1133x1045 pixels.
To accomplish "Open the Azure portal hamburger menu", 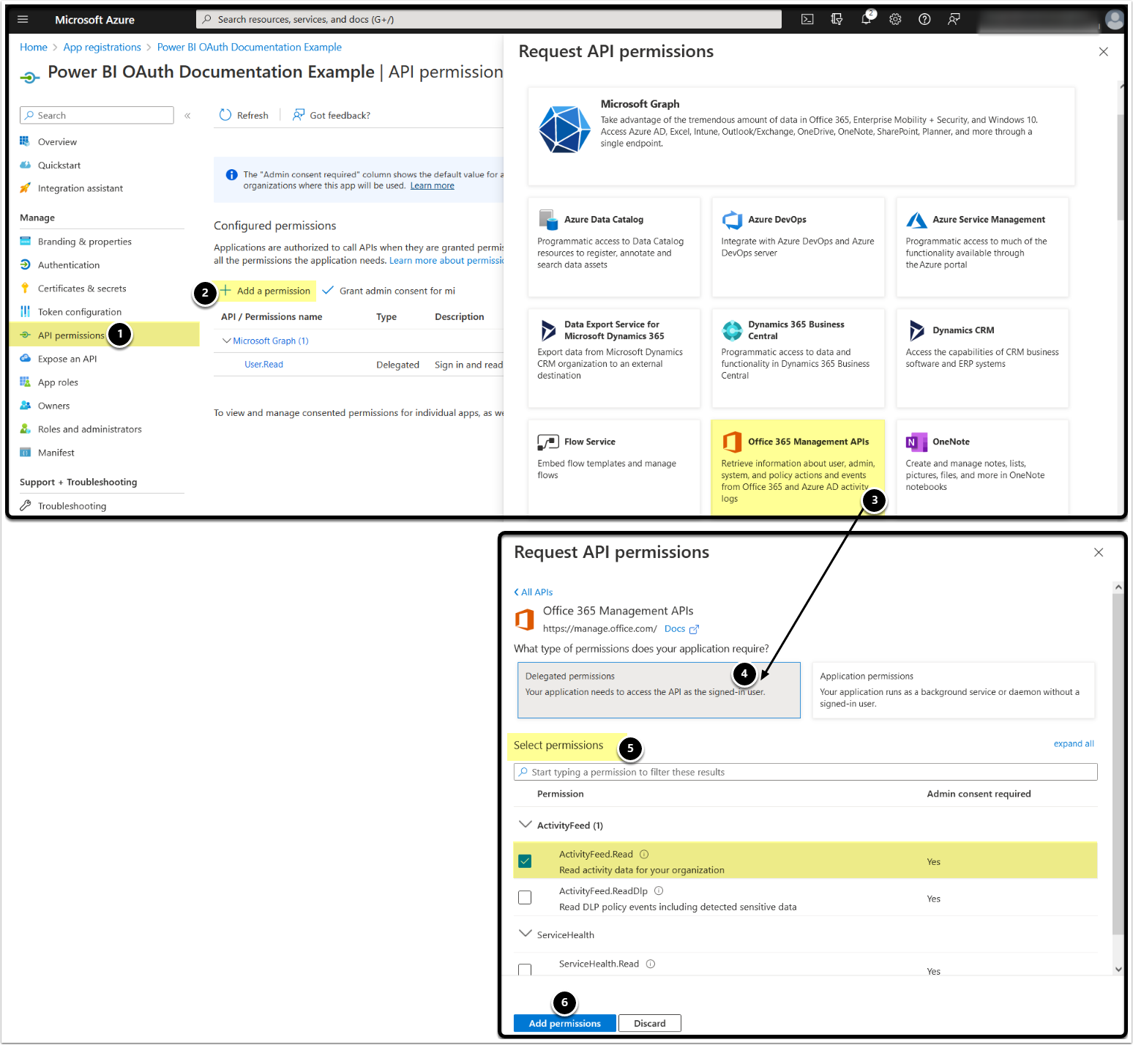I will point(23,20).
